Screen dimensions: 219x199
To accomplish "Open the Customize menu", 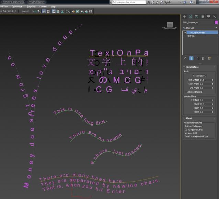I will point(17,6).
